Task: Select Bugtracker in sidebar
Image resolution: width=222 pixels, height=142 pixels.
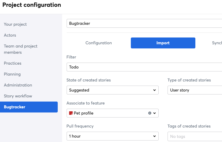Action: pos(29,107)
